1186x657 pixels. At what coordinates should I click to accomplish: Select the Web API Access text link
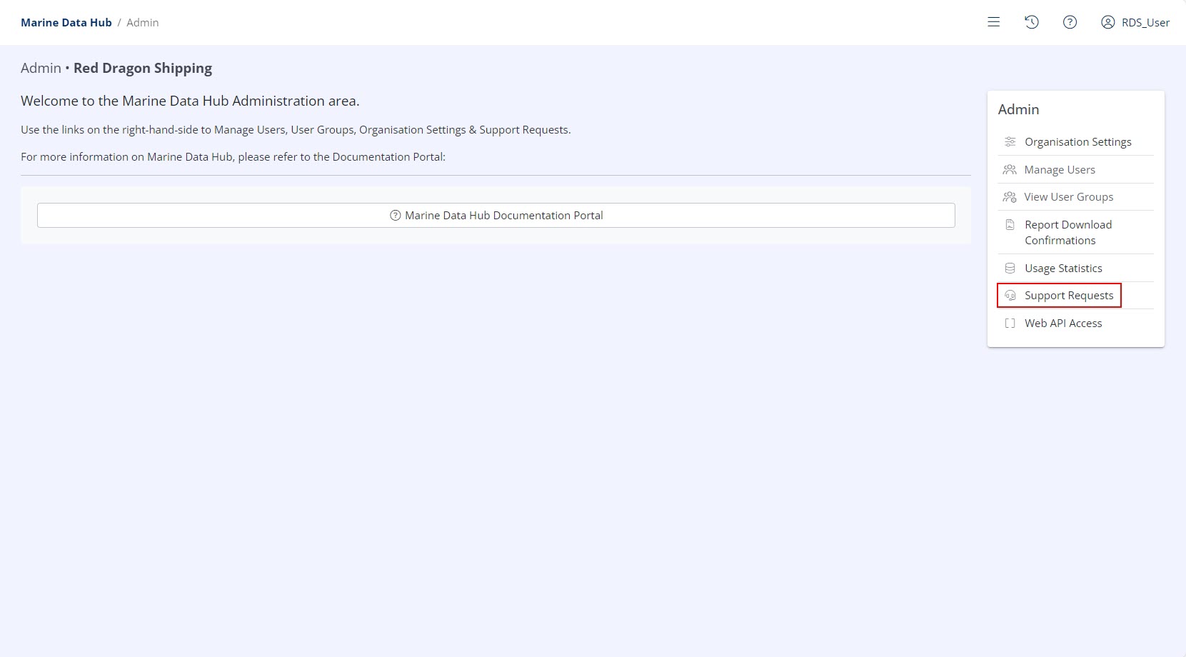1063,324
